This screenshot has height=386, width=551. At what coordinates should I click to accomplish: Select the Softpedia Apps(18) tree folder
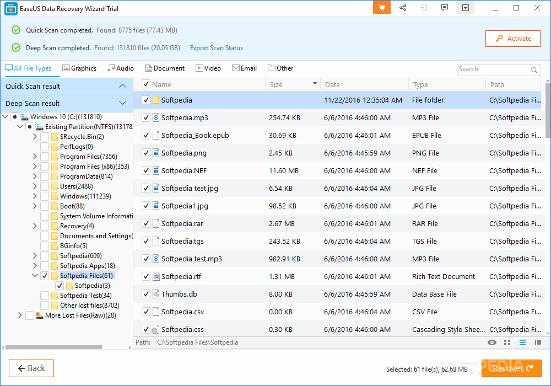tap(87, 266)
